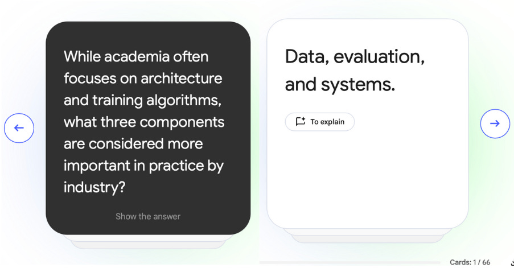The width and height of the screenshot is (514, 268).
Task: Click the card progress bar at the bottom
Action: click(349, 262)
